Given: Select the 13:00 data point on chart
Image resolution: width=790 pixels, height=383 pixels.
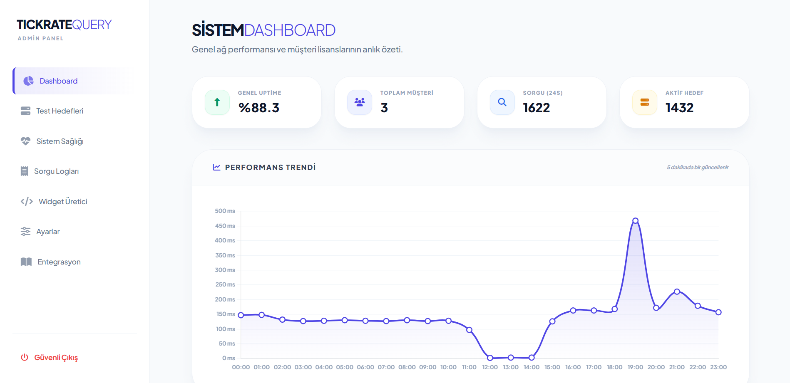Looking at the screenshot, I should click(511, 358).
